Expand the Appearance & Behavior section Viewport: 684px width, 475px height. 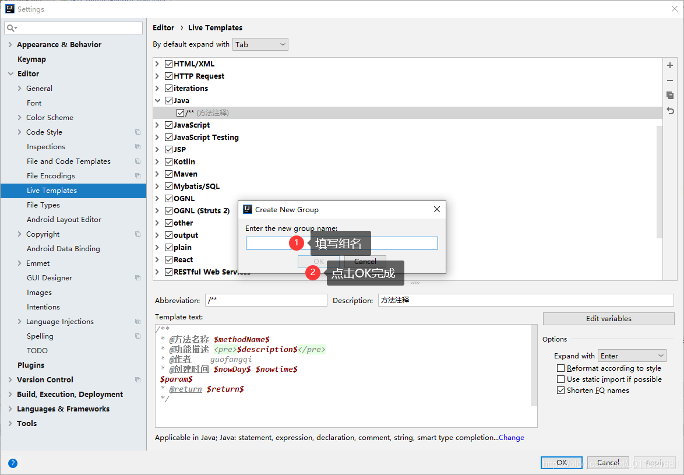point(10,44)
